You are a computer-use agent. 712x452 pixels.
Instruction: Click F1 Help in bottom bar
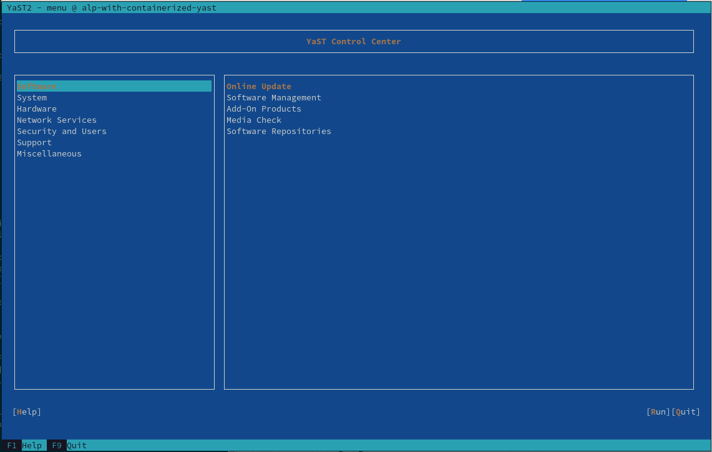[x=24, y=445]
